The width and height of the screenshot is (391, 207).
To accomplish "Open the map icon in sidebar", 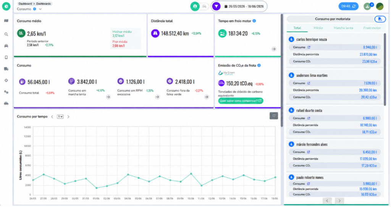I will click(x=6, y=21).
